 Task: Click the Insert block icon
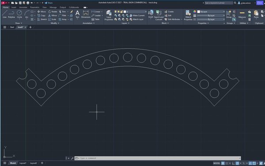[x=151, y=14]
